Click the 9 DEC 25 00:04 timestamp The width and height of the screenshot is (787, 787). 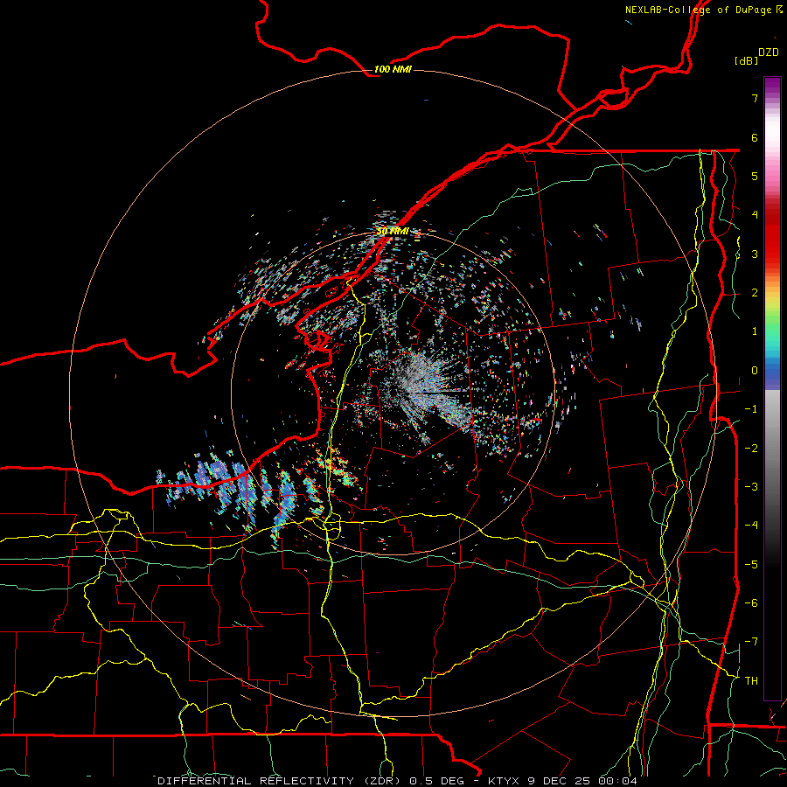coord(582,781)
